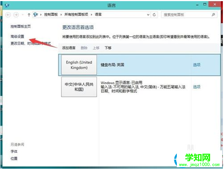The image size is (224, 169).
Task: Maximize the 语言 window
Action: 205,4
